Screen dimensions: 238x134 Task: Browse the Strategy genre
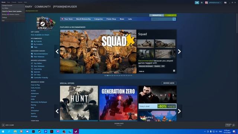pos(34,117)
